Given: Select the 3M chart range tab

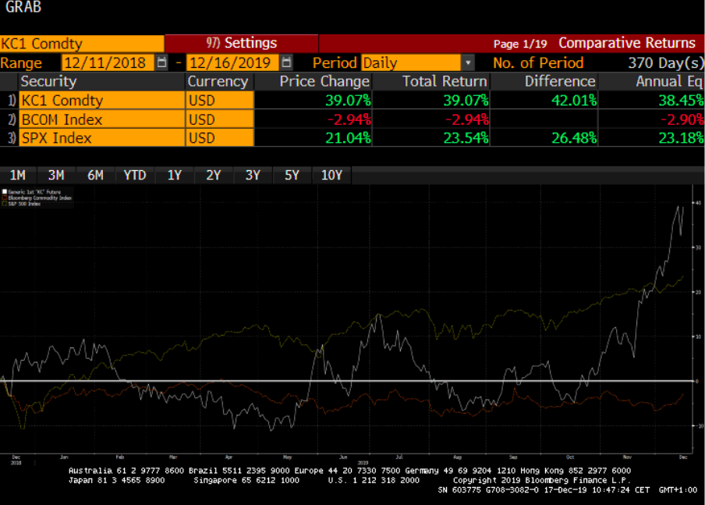Looking at the screenshot, I should (56, 175).
